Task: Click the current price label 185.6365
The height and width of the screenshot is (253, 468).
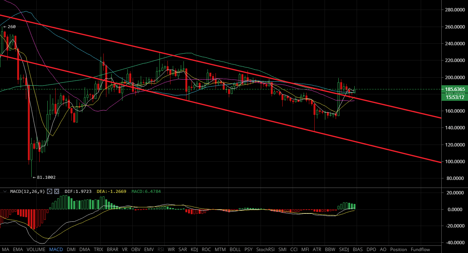Action: [454, 89]
